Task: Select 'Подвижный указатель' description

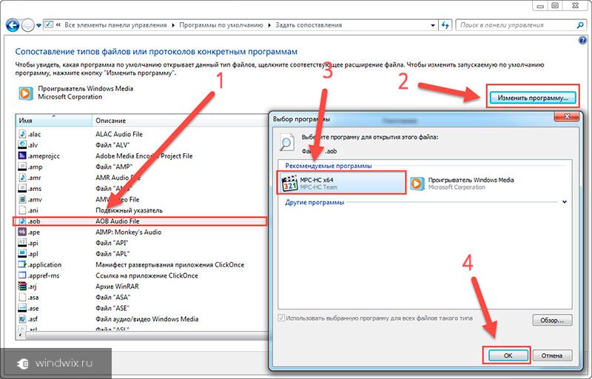Action: pos(129,210)
